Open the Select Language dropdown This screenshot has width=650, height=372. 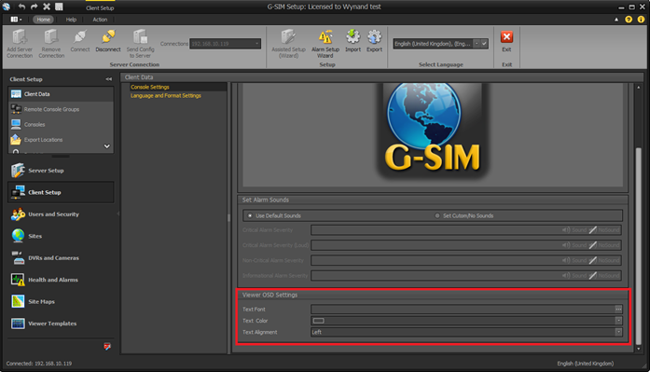(477, 44)
